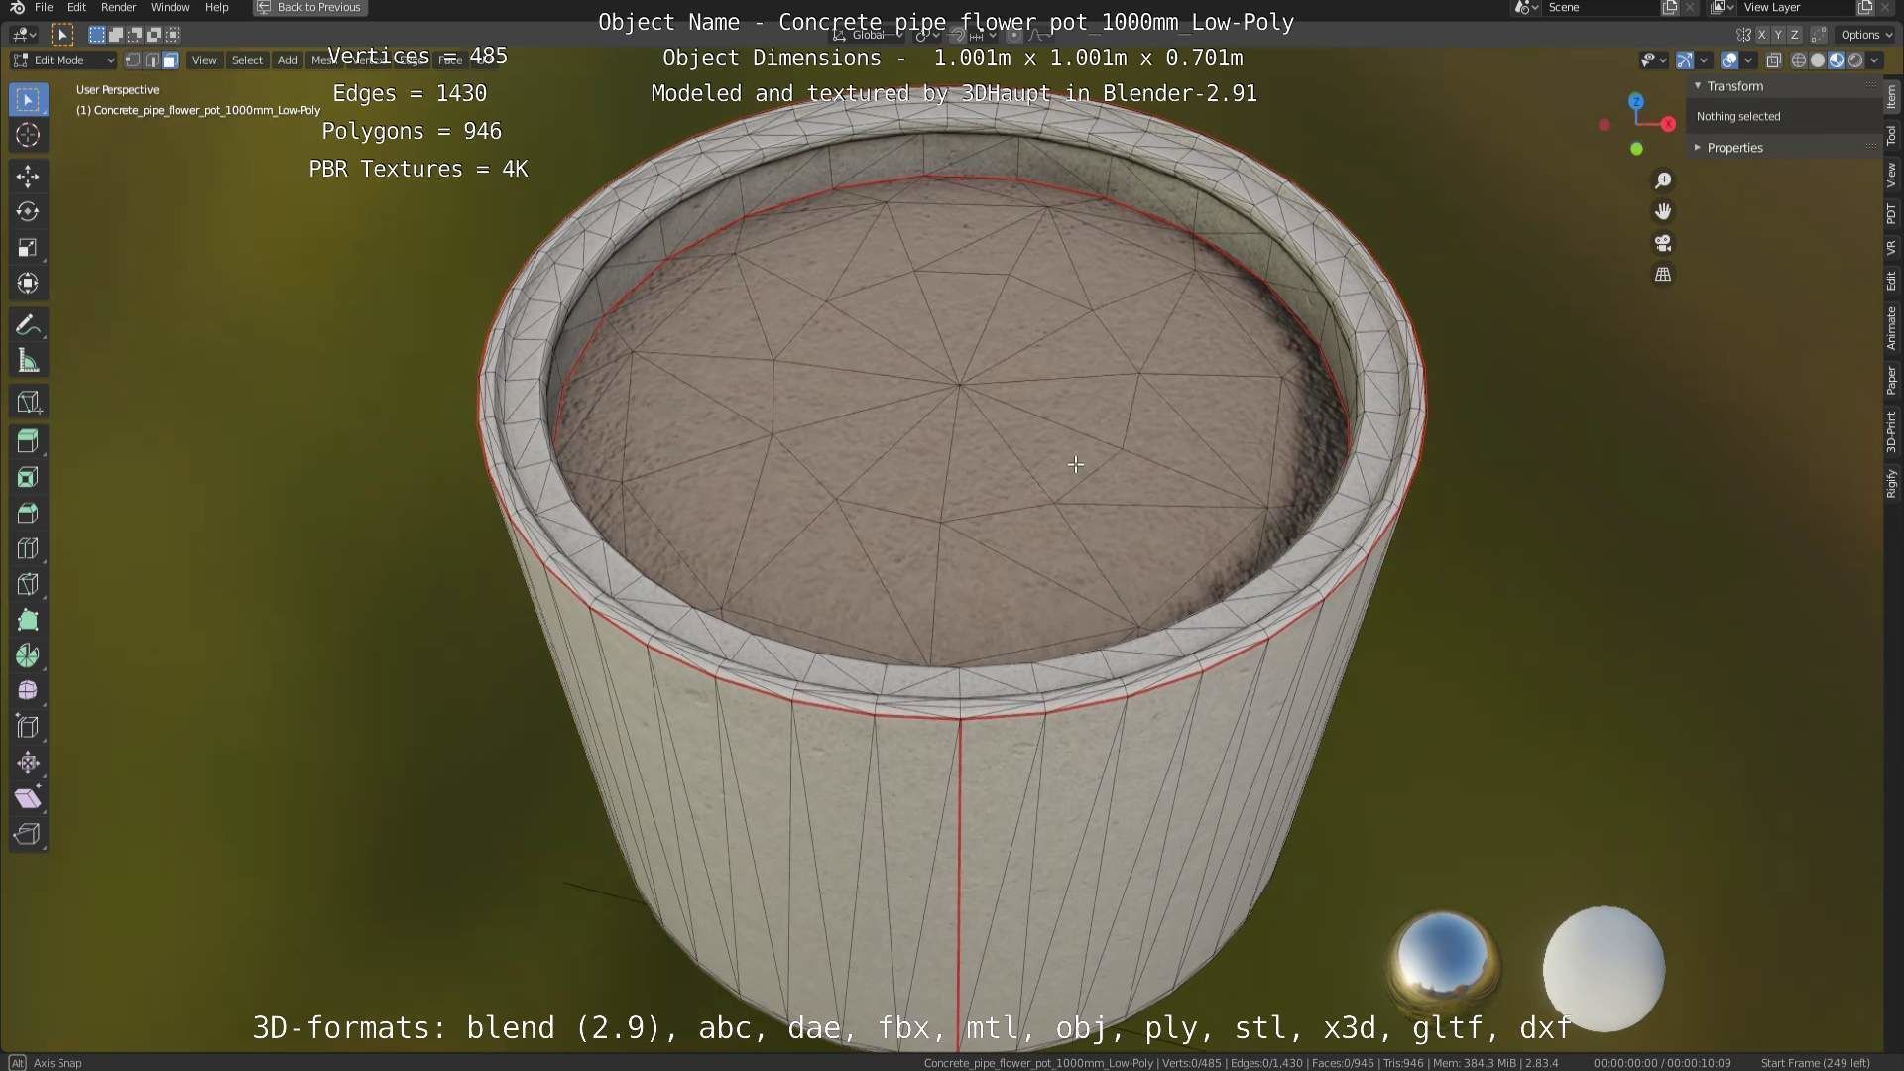
Task: Select the Extrude Region tool
Action: (28, 441)
